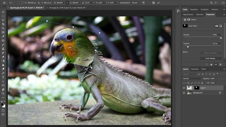Open the Paths tab
The width and height of the screenshot is (226, 127).
click(204, 69)
